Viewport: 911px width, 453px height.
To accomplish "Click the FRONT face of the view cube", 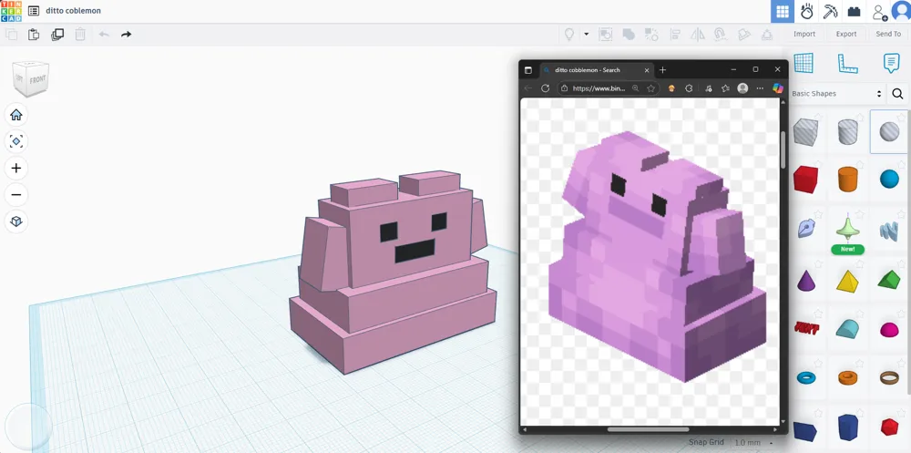I will 37,79.
